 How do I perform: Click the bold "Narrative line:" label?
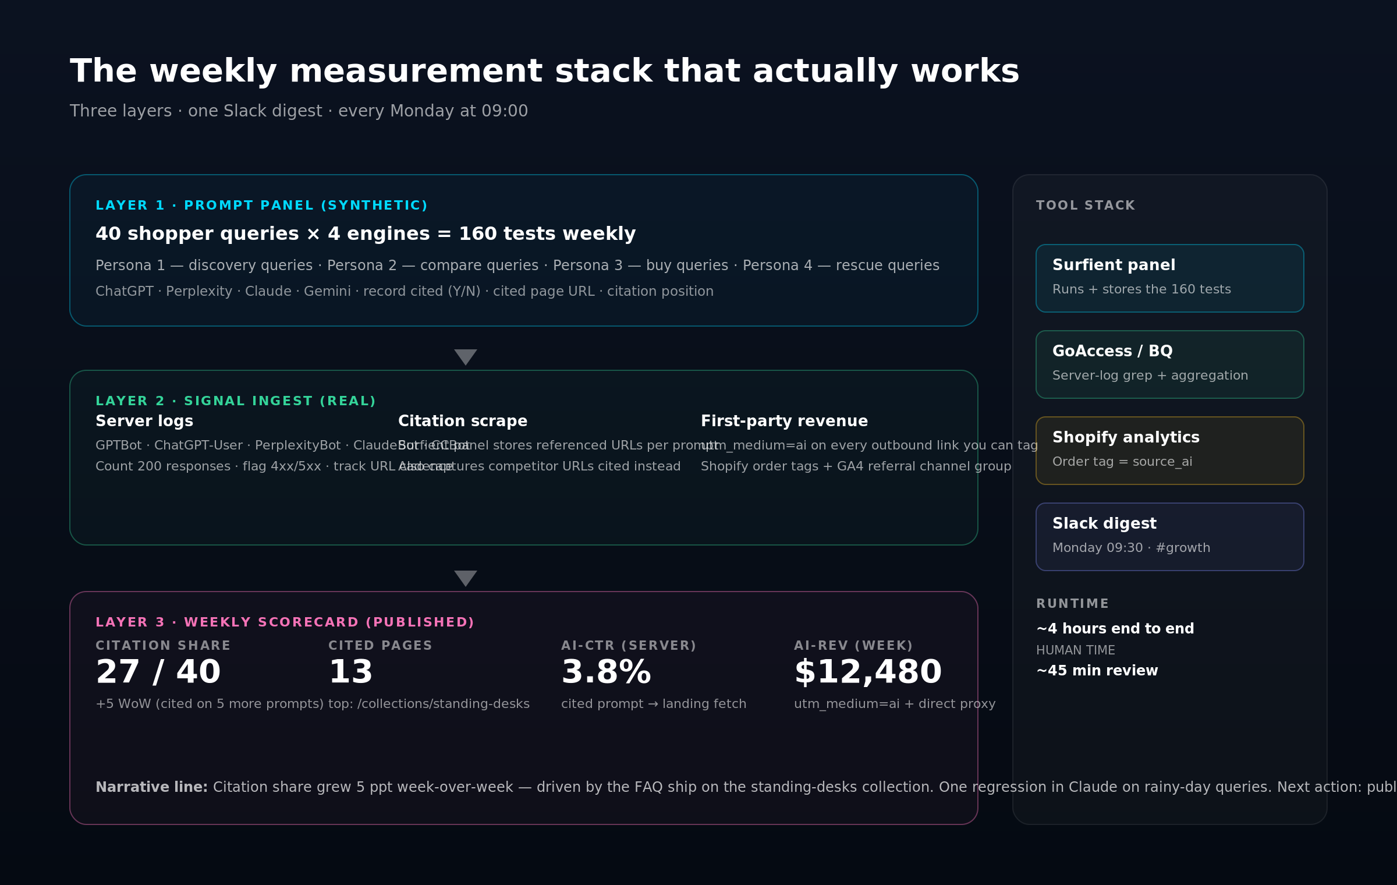pyautogui.click(x=152, y=787)
